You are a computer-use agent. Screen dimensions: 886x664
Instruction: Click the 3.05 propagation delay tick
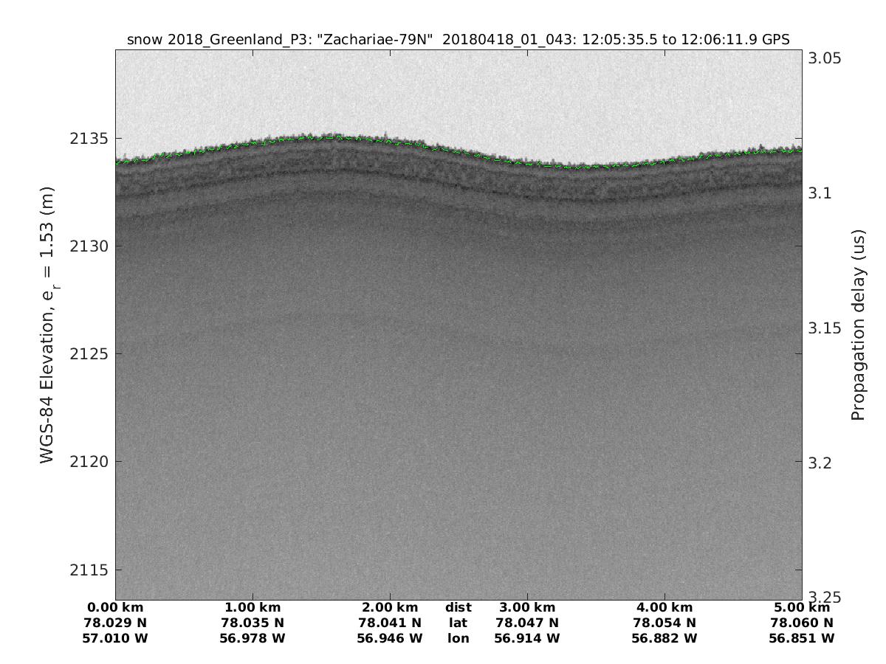click(x=824, y=59)
